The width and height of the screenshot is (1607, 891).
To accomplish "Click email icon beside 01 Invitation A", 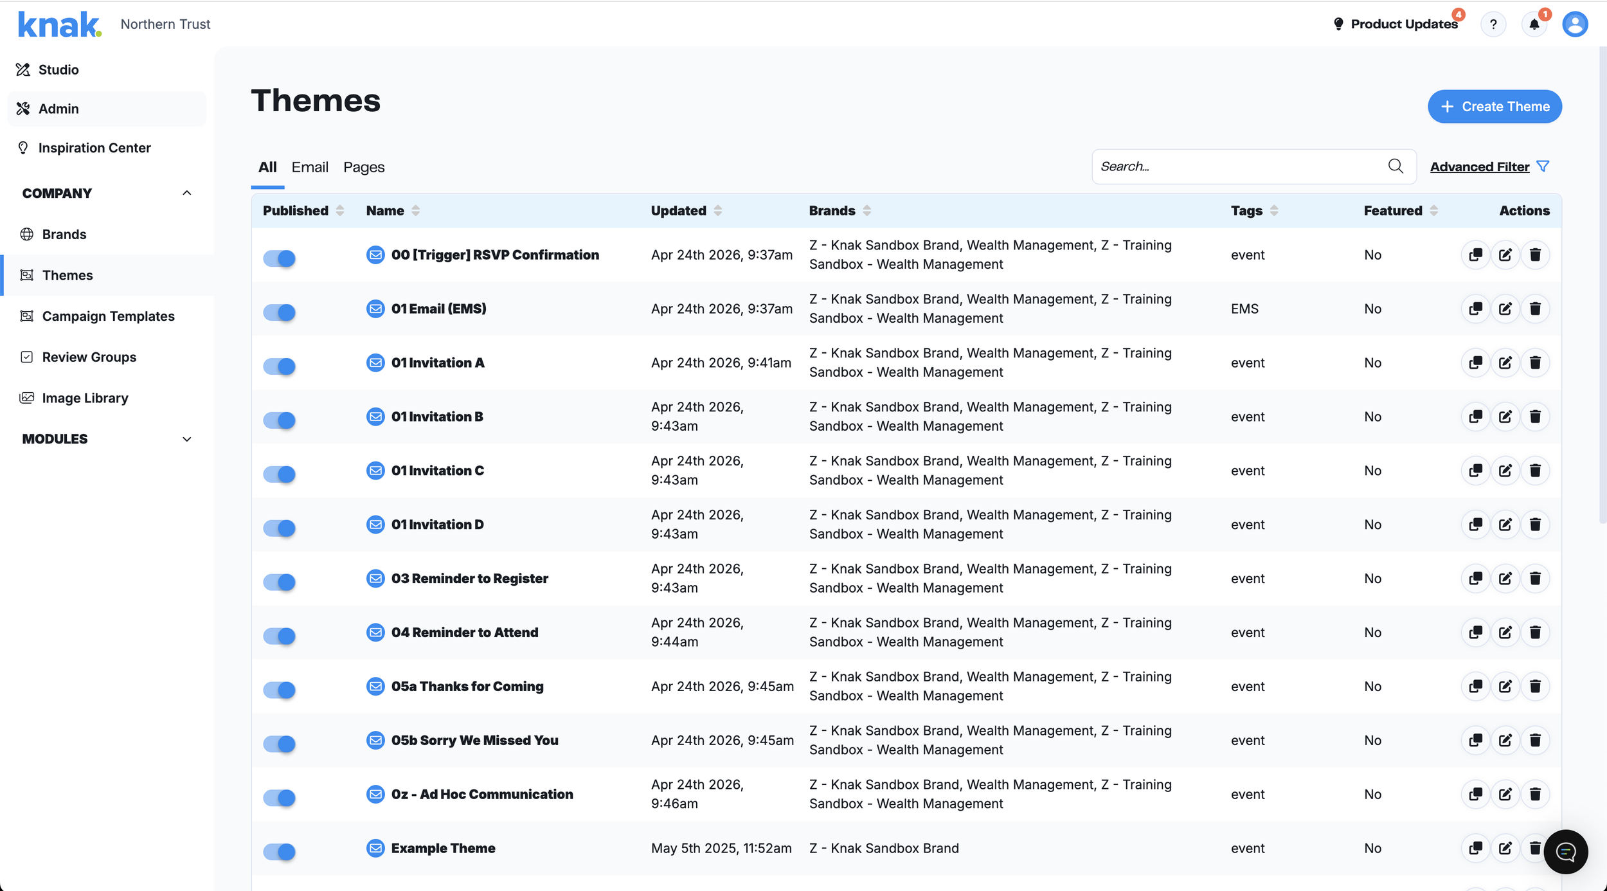I will 375,363.
